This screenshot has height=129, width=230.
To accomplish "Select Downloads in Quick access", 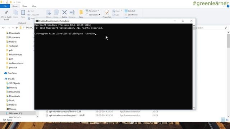I will [x=14, y=33].
